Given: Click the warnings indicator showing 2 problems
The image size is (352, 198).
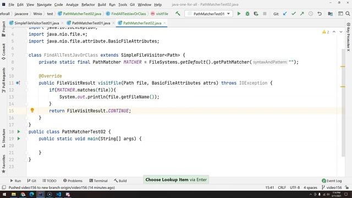Looking at the screenshot, I should tap(326, 32).
